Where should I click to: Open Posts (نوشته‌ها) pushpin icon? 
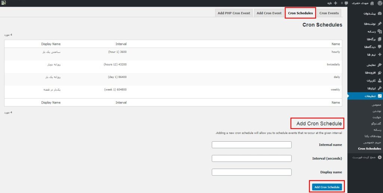point(379,24)
